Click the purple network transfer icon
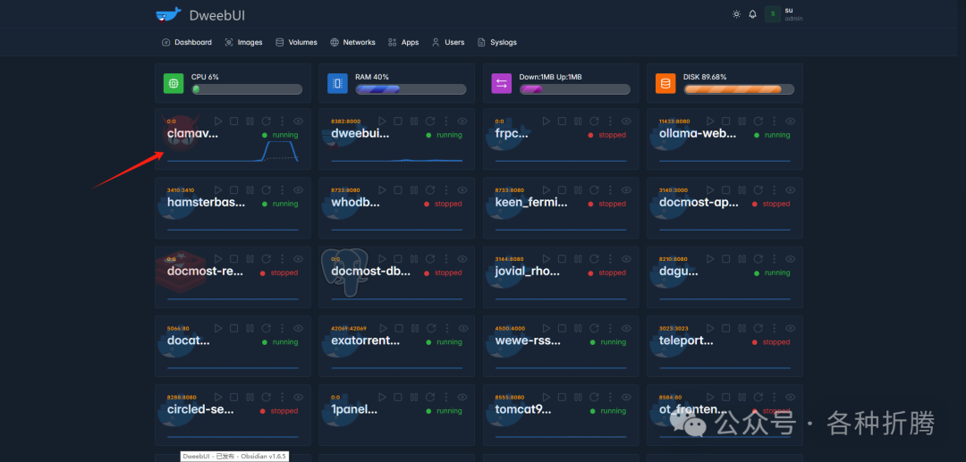Viewport: 966px width, 462px height. [x=502, y=83]
